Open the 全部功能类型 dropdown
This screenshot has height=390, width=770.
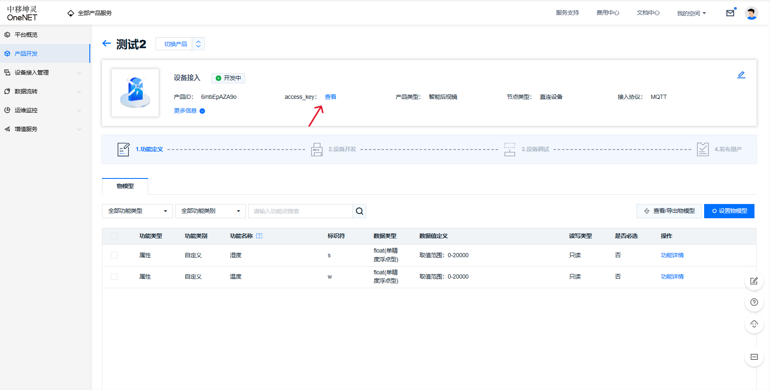click(x=137, y=211)
